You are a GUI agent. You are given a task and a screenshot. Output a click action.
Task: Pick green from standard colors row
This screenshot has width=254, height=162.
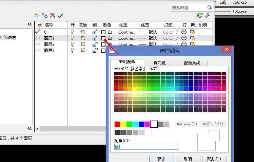[130, 124]
